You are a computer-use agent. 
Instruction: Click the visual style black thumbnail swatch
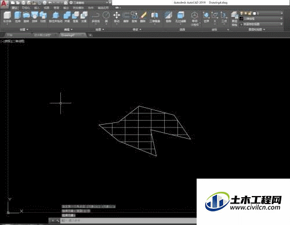(241, 19)
